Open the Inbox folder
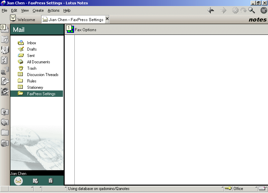 (x=31, y=43)
